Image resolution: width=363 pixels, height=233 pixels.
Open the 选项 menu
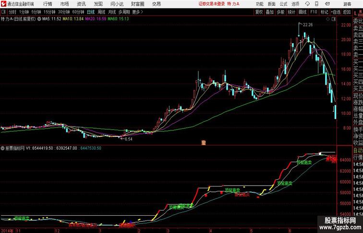pyautogui.click(x=295, y=4)
